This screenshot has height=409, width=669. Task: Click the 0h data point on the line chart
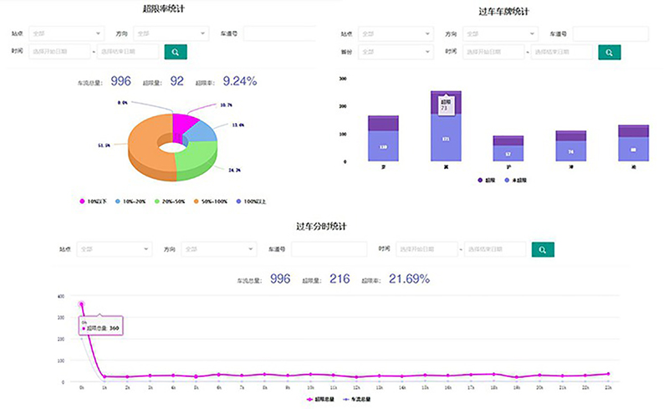pyautogui.click(x=81, y=304)
